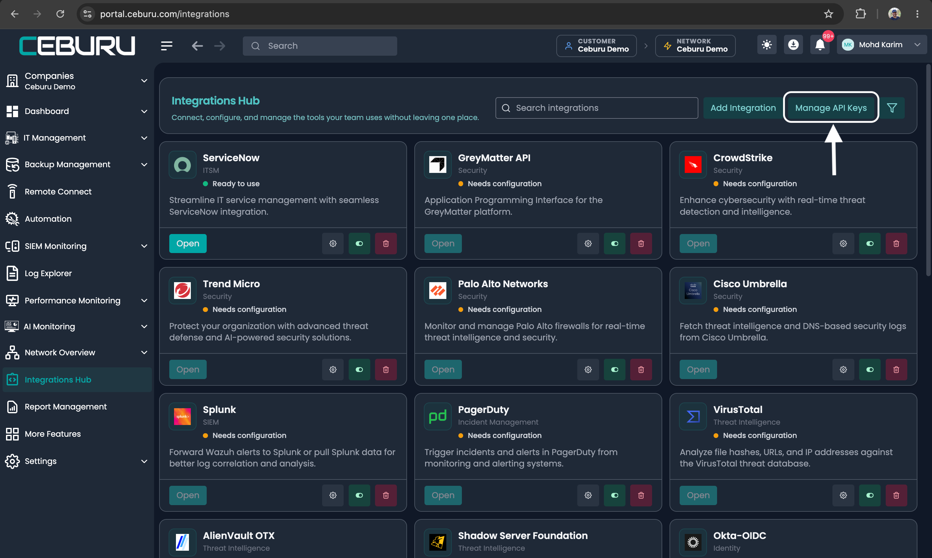Open the notifications bell
This screenshot has width=932, height=558.
[820, 45]
